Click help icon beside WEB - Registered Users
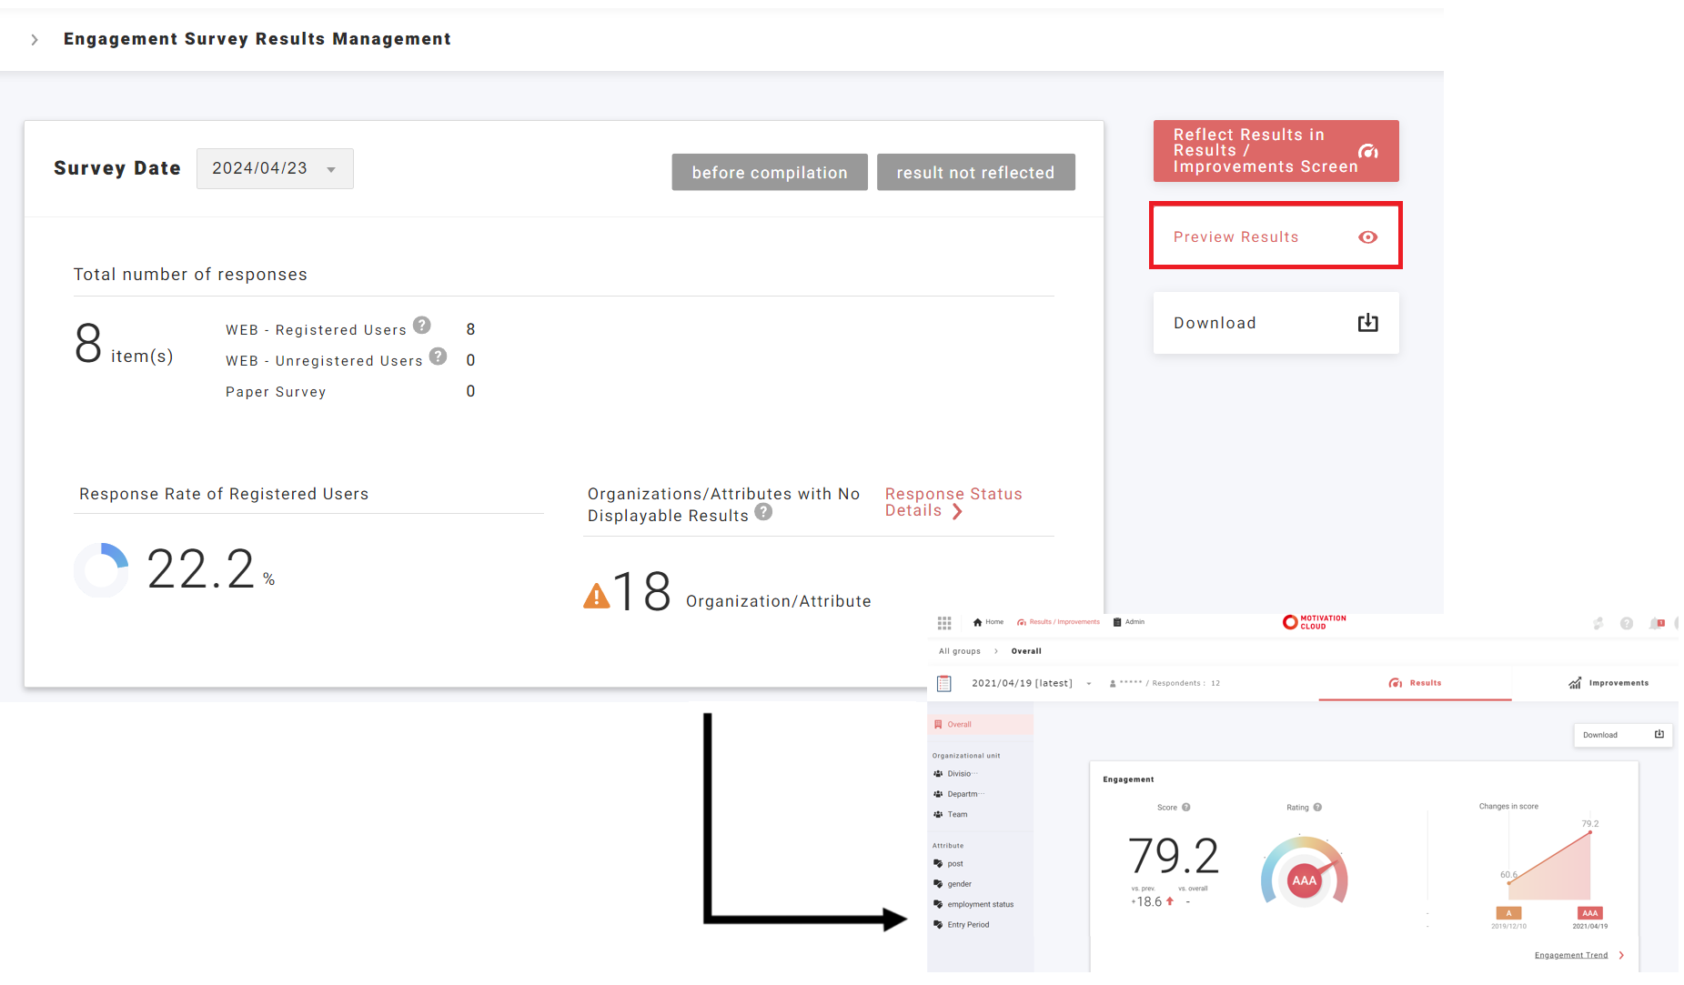 click(421, 326)
